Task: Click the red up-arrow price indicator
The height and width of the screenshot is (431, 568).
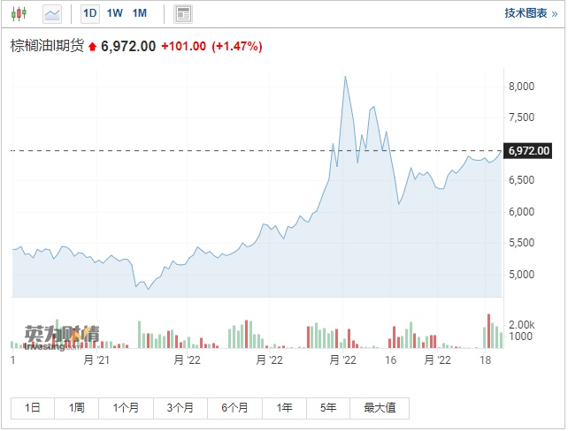Action: click(90, 47)
